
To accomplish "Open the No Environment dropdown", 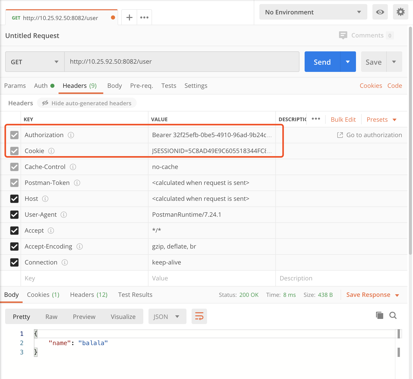I will click(x=313, y=12).
